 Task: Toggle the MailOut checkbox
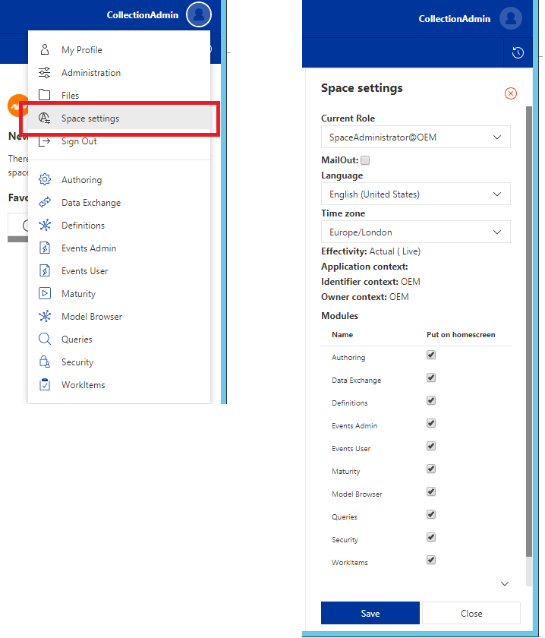coord(365,160)
